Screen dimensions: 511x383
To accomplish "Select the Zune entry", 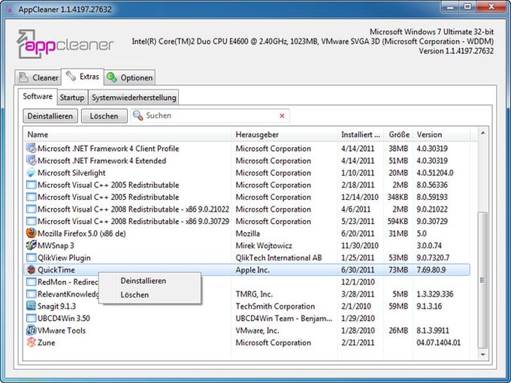I will point(46,342).
